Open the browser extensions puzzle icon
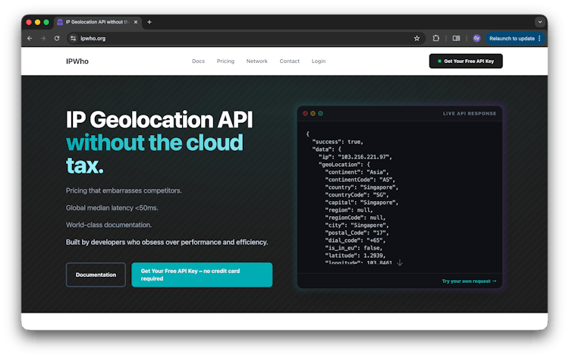569x358 pixels. coord(436,38)
